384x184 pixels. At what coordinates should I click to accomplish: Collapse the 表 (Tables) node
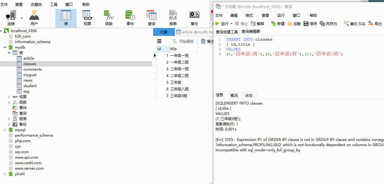click(x=9, y=53)
